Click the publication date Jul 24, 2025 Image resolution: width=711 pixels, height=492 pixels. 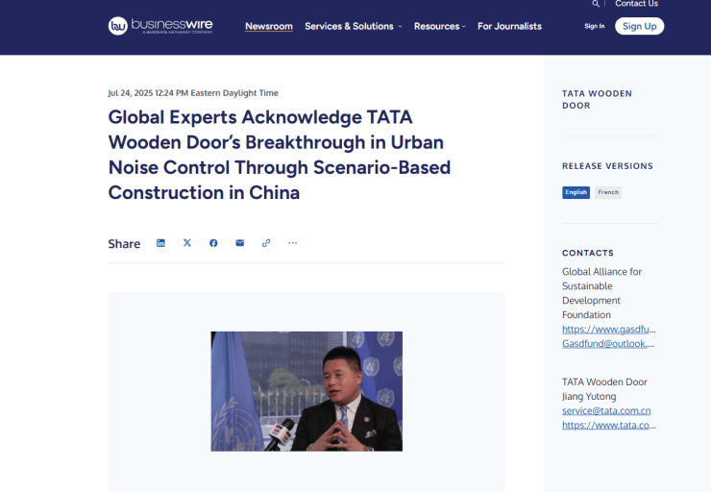click(x=193, y=93)
